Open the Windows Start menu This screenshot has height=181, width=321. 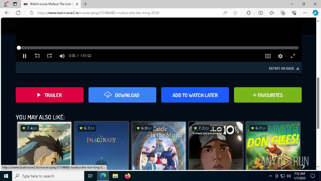coord(6,176)
